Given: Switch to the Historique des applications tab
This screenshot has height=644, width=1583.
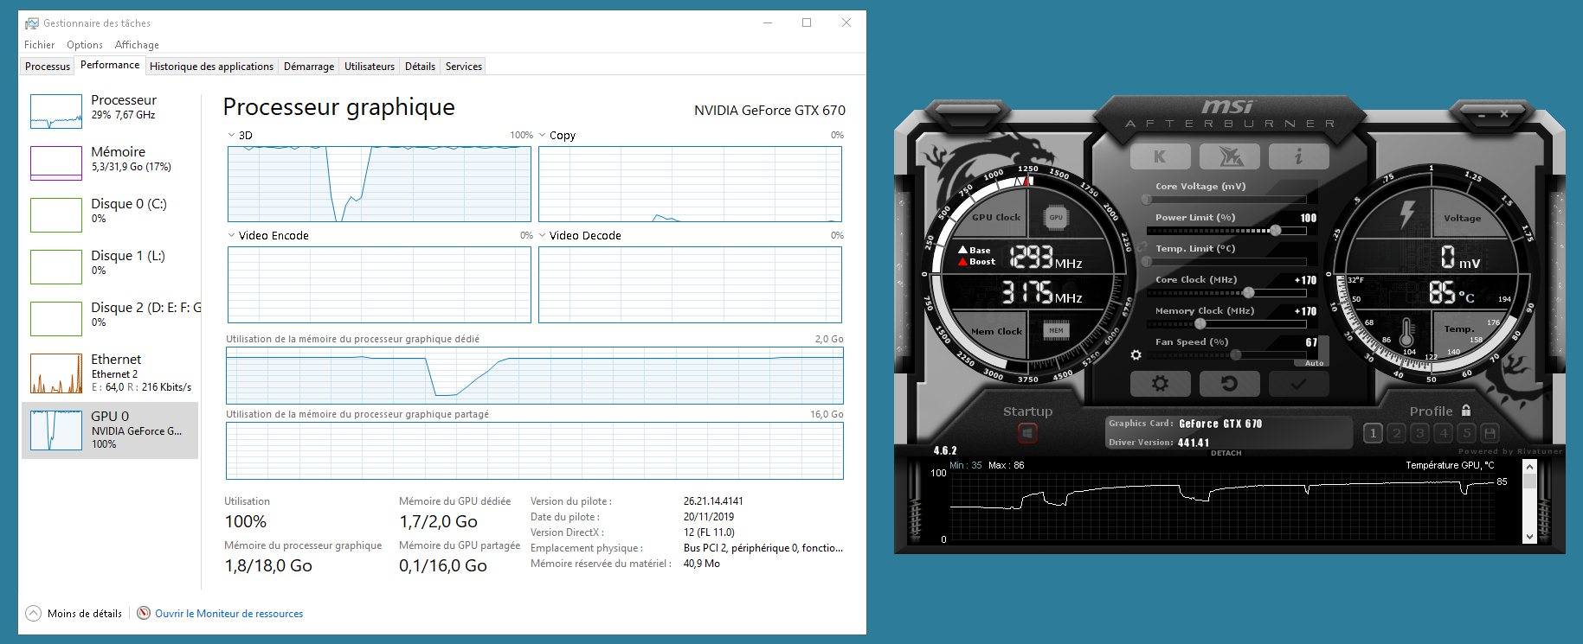Looking at the screenshot, I should (211, 67).
